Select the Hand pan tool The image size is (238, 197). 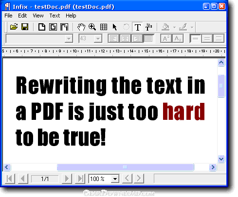pyautogui.click(x=81, y=27)
